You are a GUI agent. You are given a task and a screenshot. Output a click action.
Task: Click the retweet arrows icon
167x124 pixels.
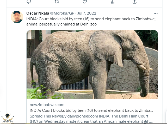click(x=57, y=2)
